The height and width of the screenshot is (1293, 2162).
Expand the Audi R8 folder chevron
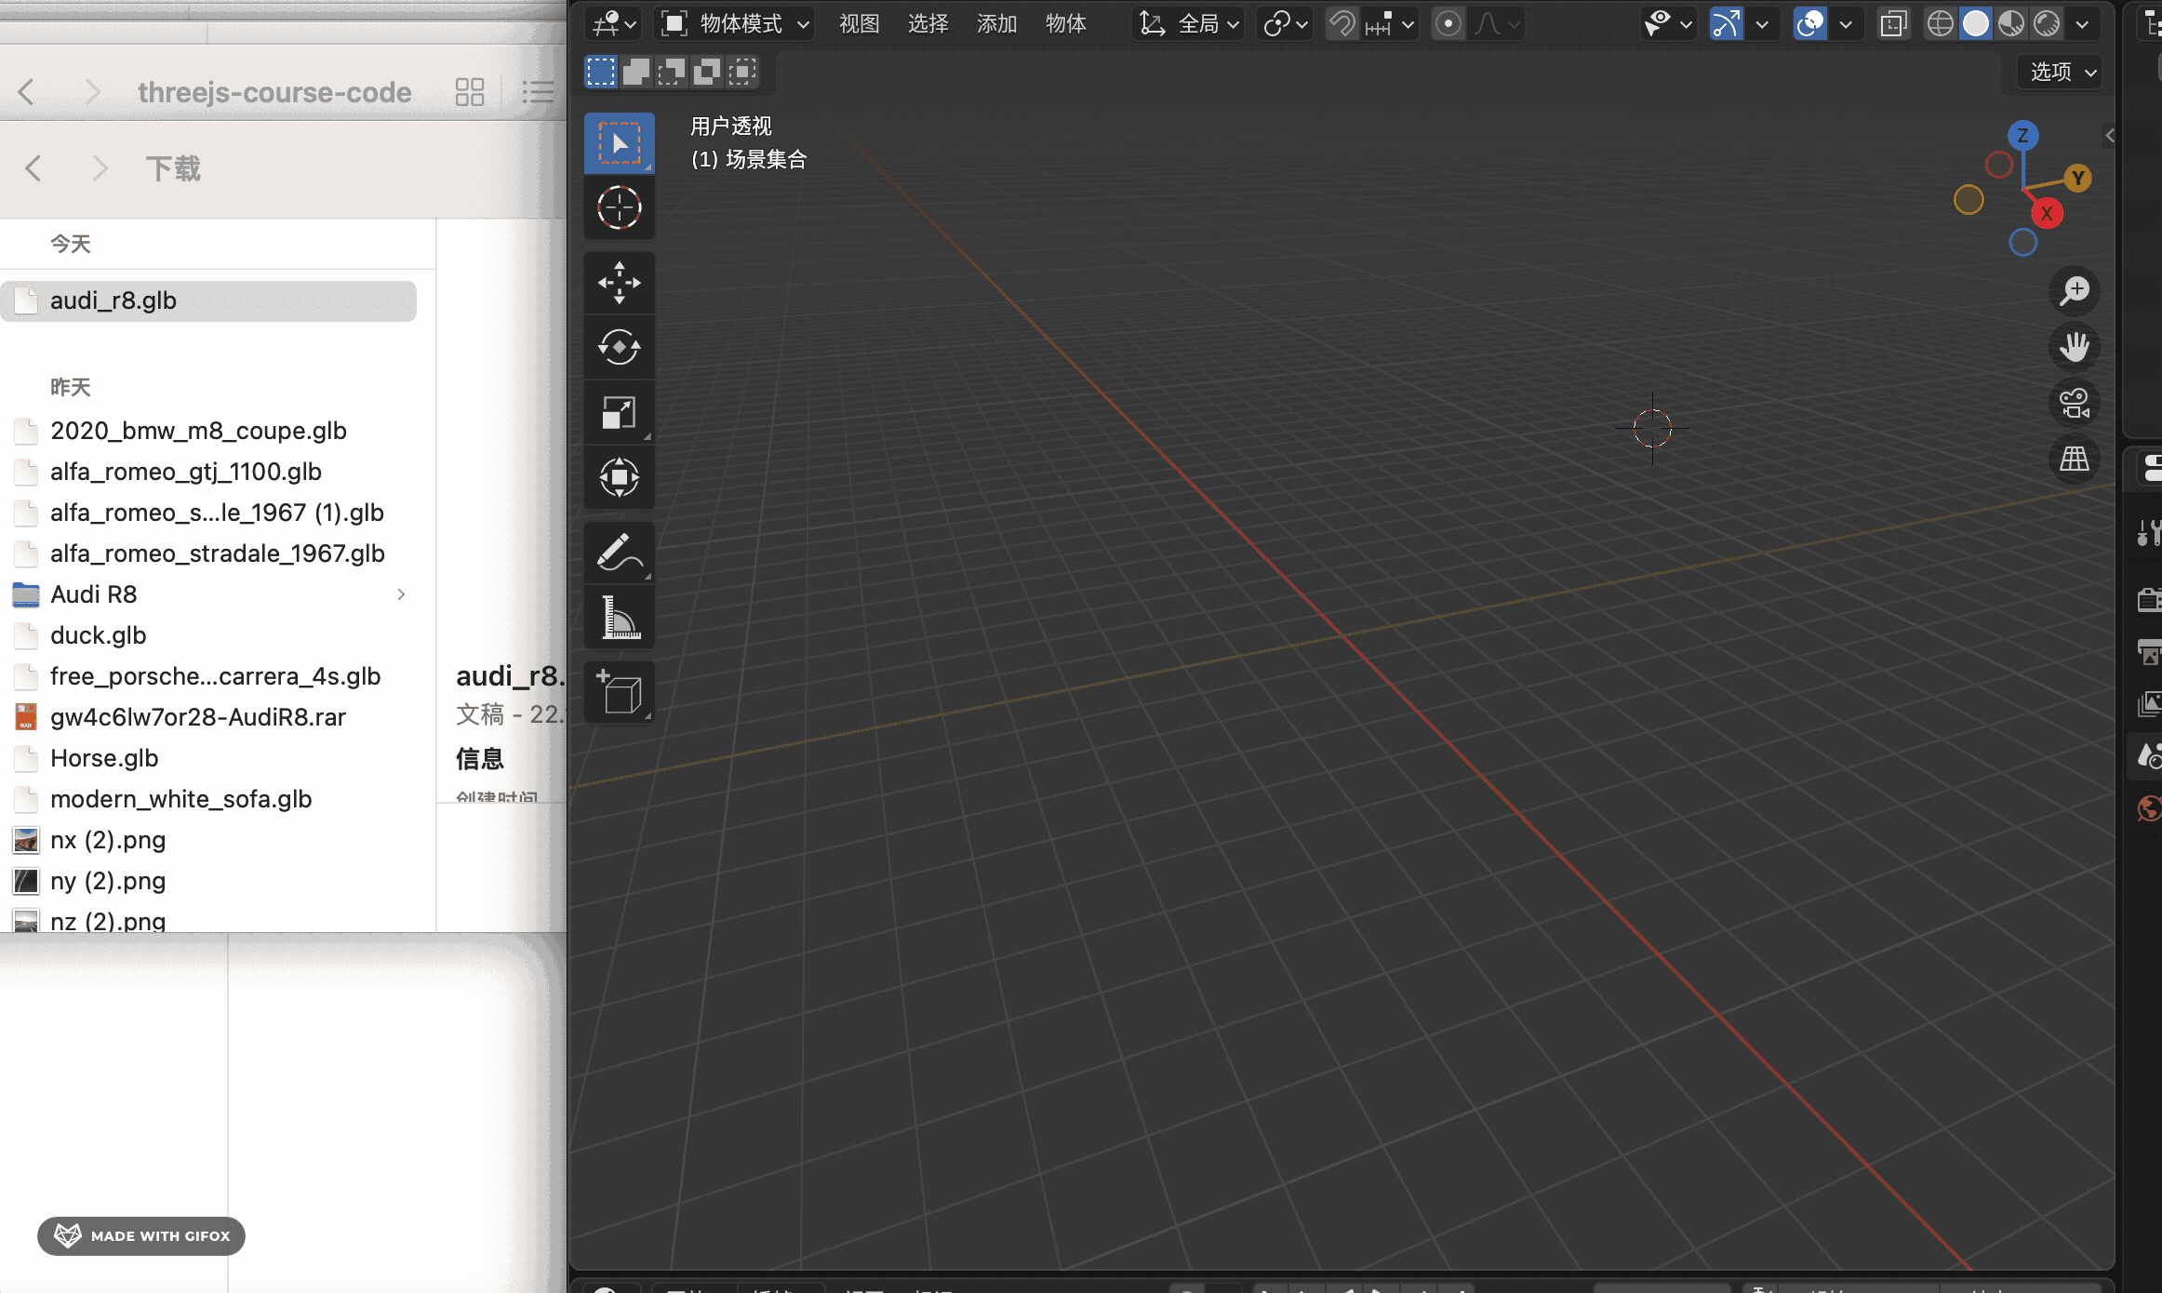[401, 594]
